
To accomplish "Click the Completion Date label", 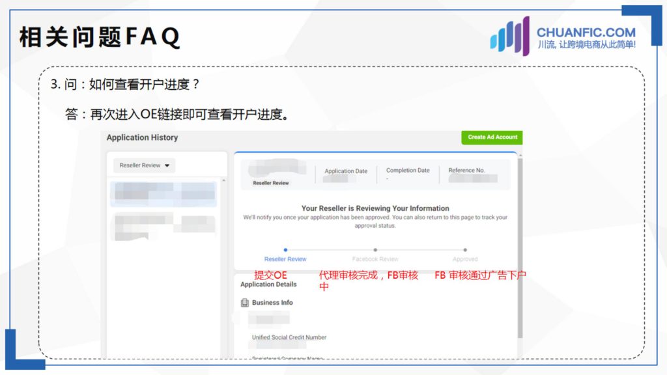I will click(408, 170).
